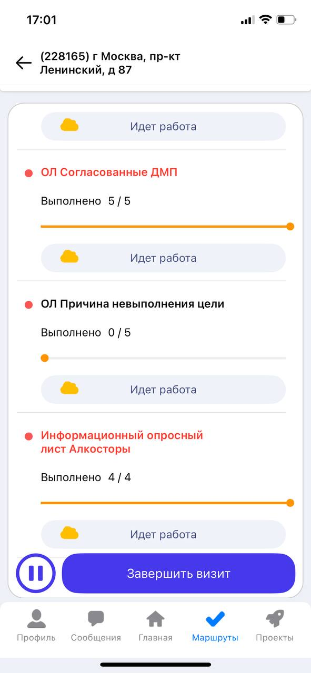The height and width of the screenshot is (673, 311).
Task: Open ОЛ Согласованные ДМП questionnaire
Action: coord(109,172)
